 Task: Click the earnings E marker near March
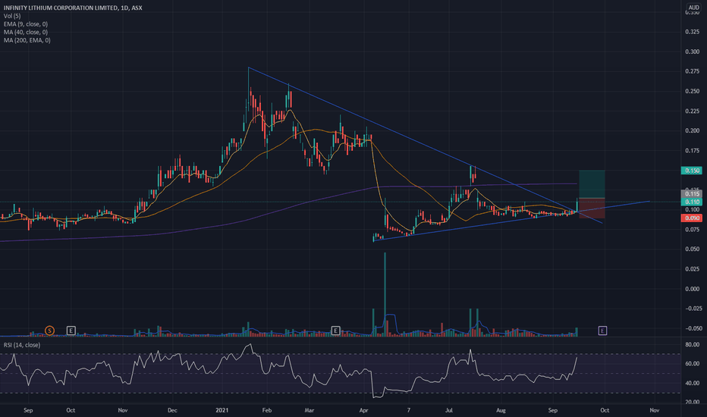coord(335,331)
